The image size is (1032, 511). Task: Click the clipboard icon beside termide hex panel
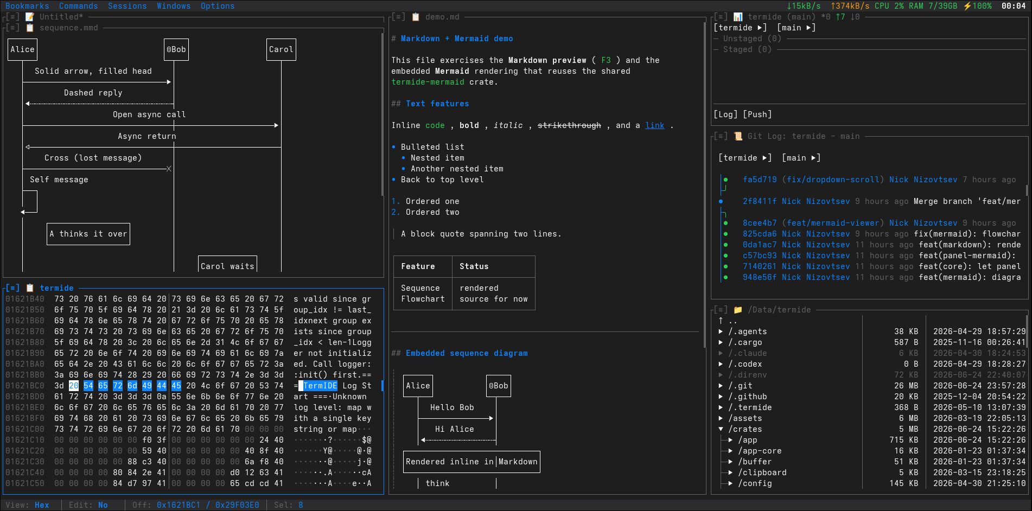coord(30,288)
